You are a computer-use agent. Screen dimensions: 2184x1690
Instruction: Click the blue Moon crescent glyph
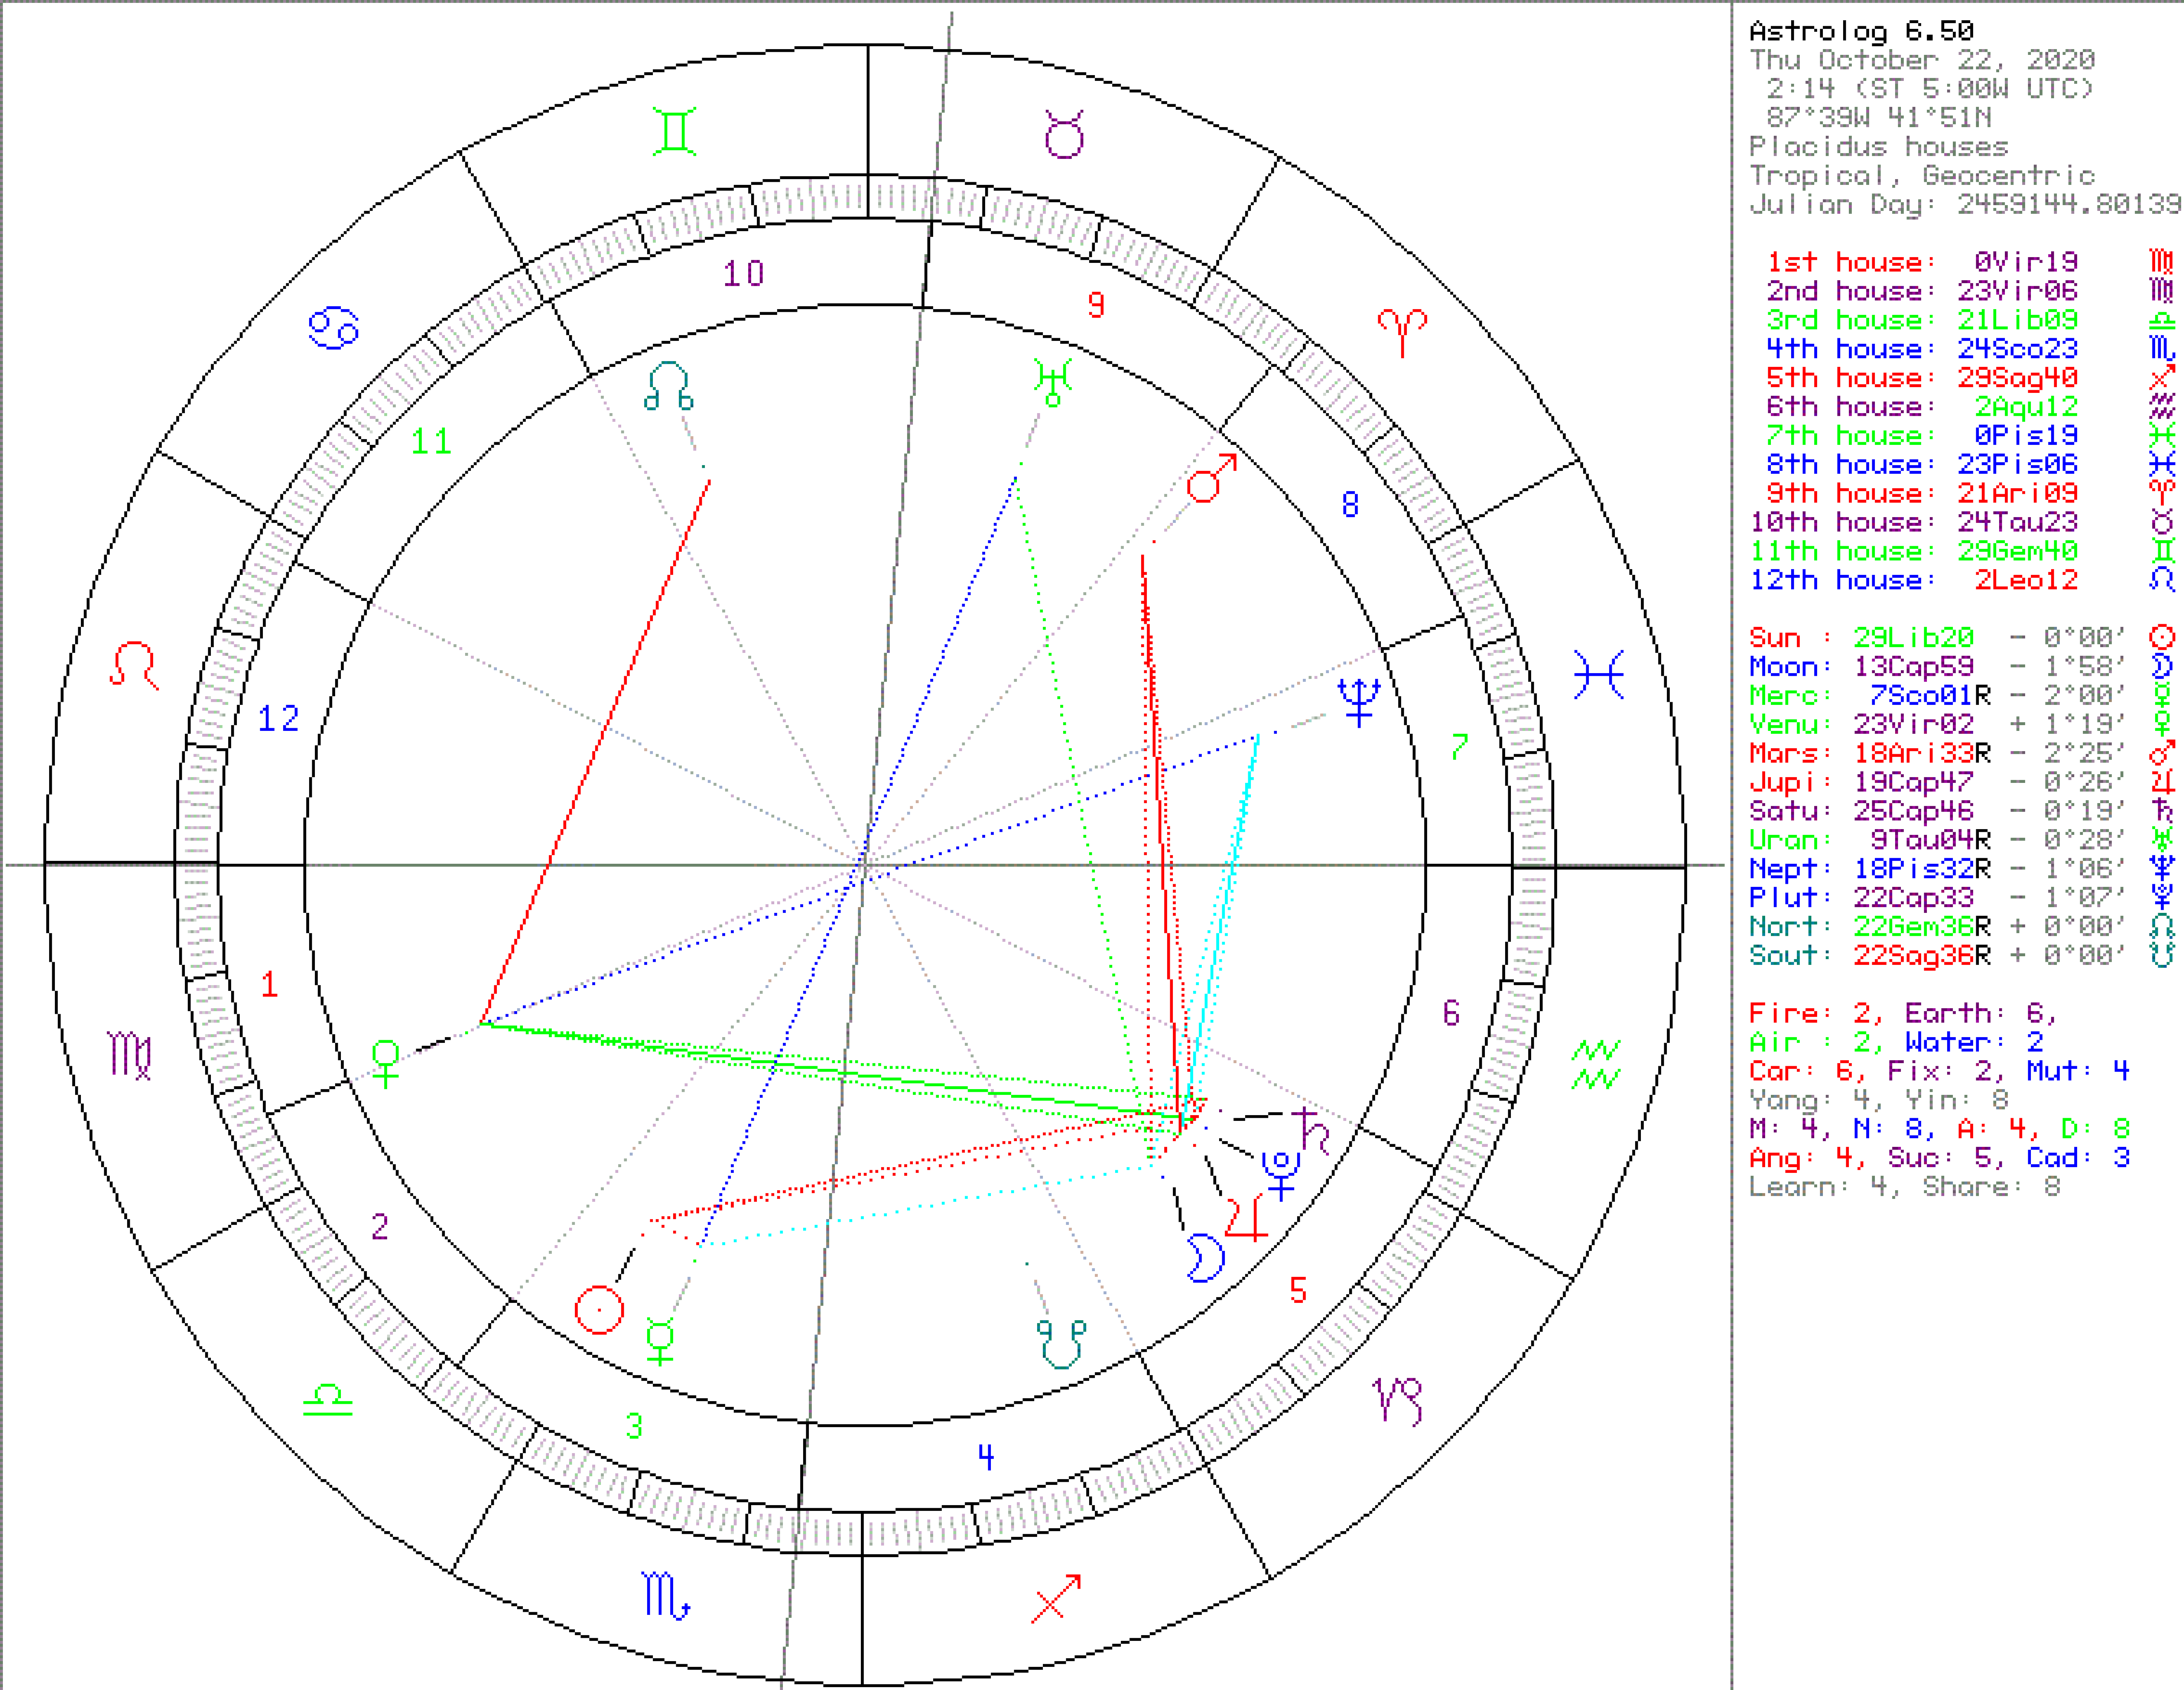tap(1205, 1257)
